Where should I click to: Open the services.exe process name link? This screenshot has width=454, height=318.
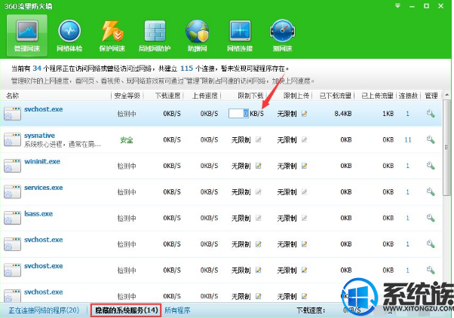44,188
